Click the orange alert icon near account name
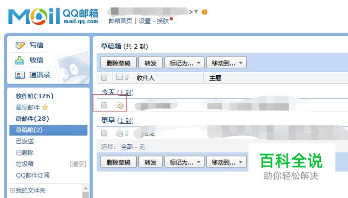Image resolution: width=348 pixels, height=198 pixels. coord(204,12)
